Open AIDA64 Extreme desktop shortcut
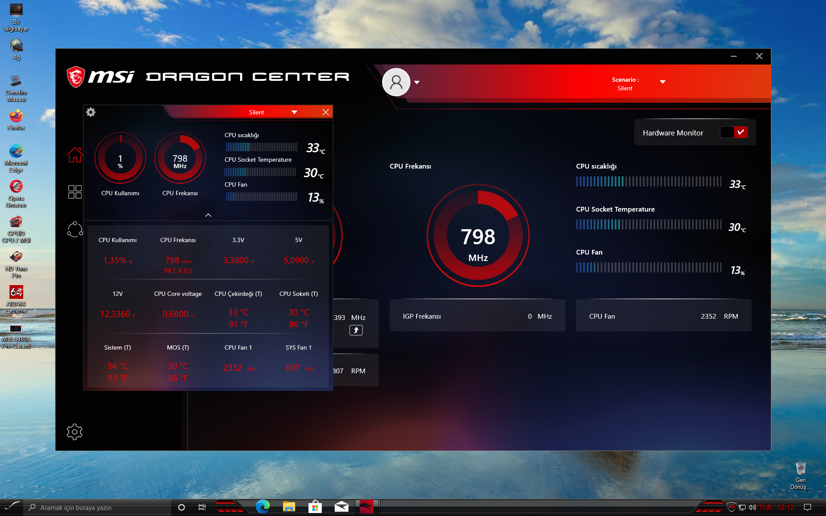826x516 pixels. click(x=16, y=299)
